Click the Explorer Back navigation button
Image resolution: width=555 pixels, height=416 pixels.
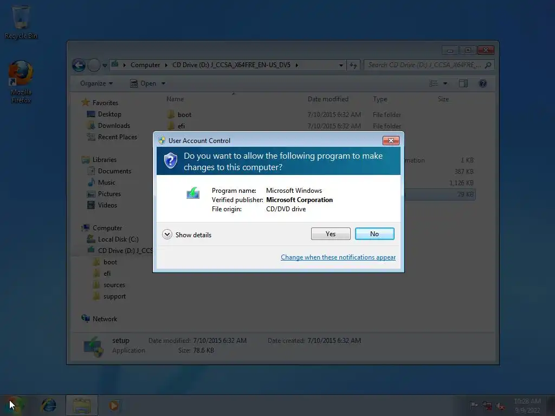pos(79,65)
